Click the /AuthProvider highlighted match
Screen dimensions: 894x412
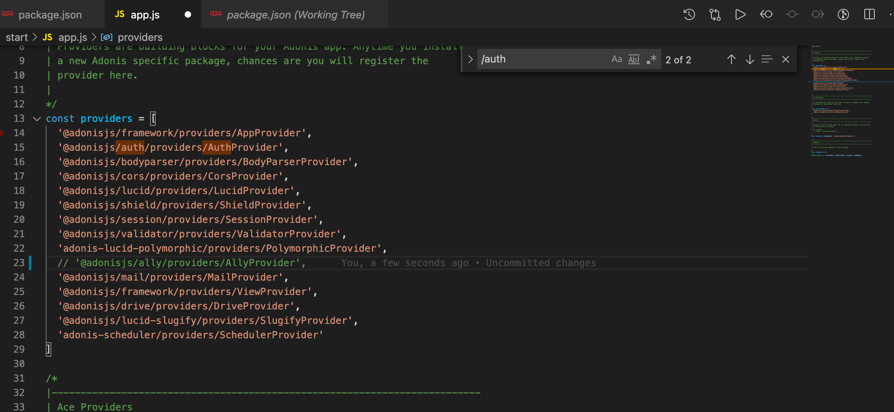pyautogui.click(x=217, y=147)
